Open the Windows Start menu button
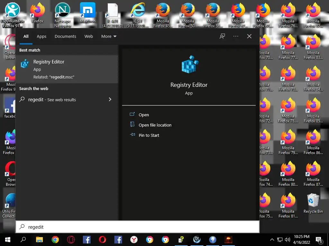This screenshot has width=329, height=246. [x=8, y=240]
